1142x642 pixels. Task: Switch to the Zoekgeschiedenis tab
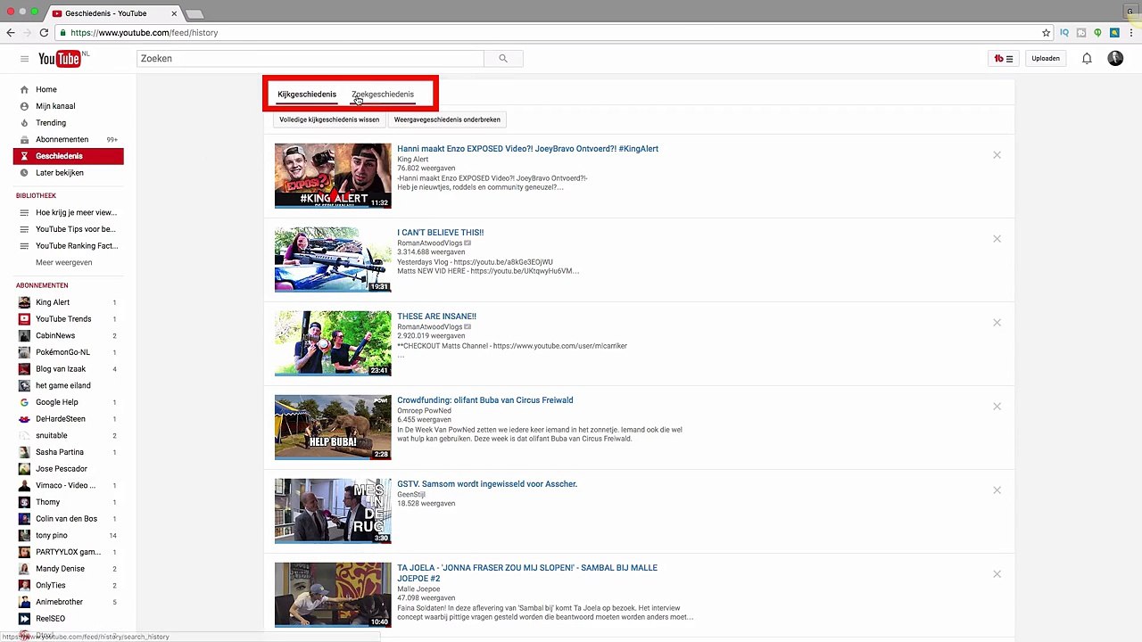[383, 95]
